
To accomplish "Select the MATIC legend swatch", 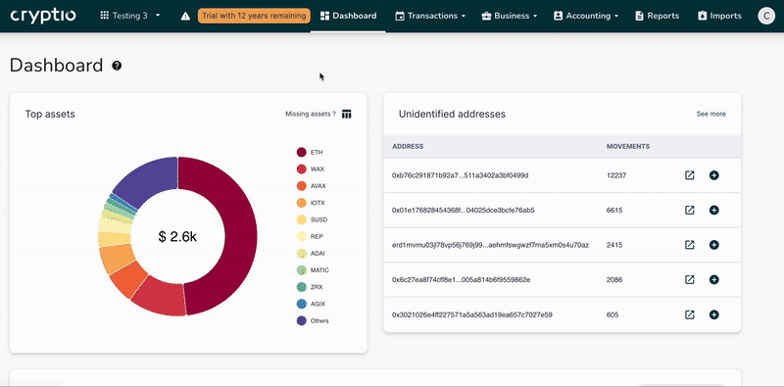I will (x=302, y=270).
